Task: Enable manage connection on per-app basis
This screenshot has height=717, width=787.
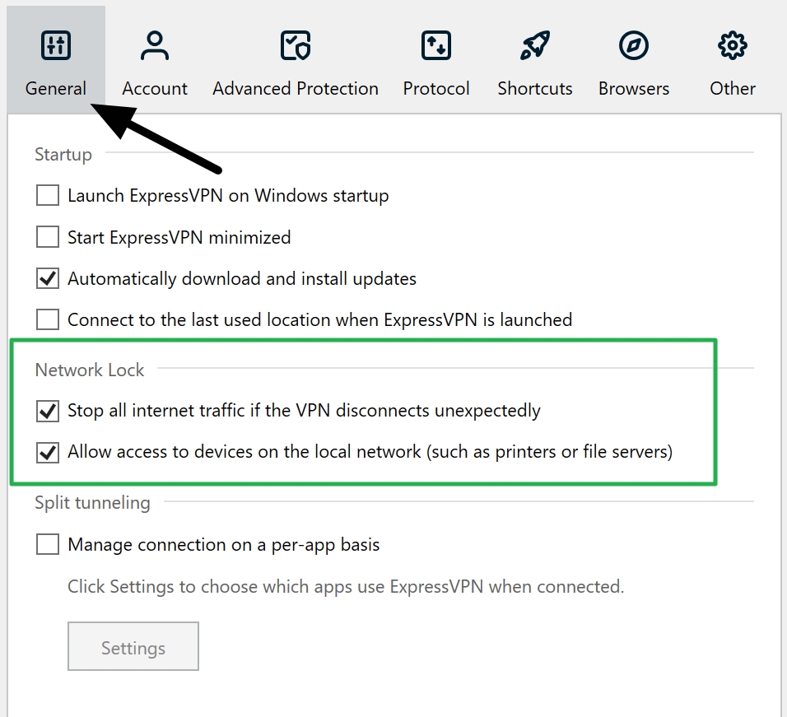Action: coord(47,544)
